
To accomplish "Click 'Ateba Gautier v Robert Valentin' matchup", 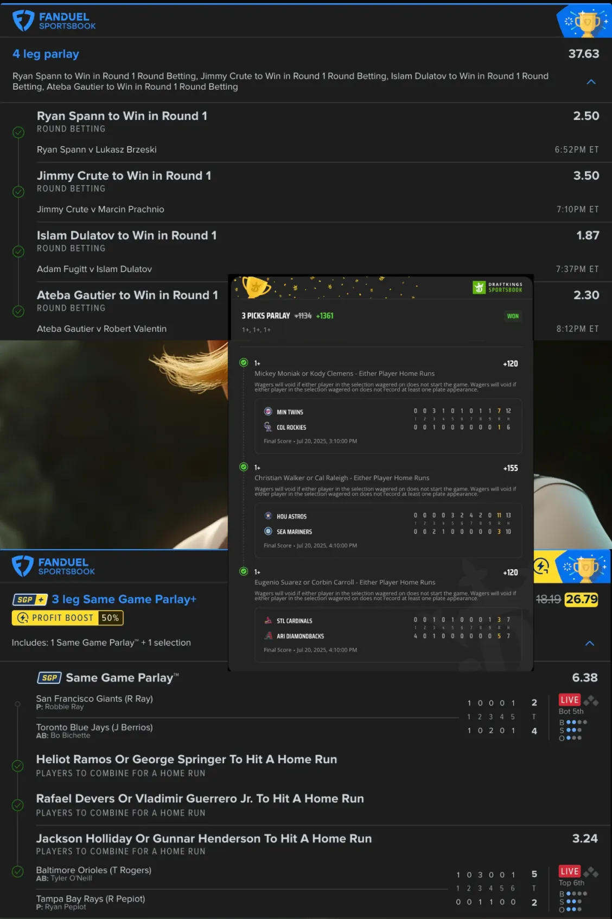I will pos(101,329).
